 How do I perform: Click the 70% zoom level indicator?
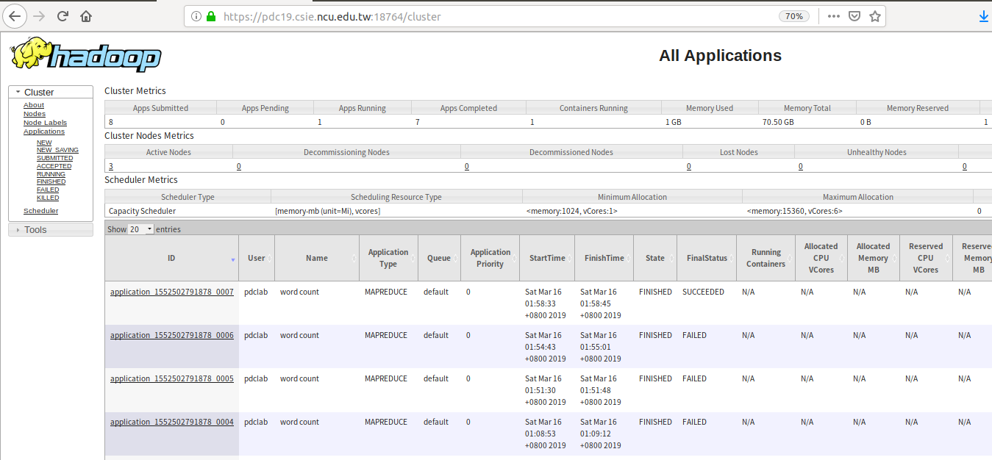coord(793,16)
